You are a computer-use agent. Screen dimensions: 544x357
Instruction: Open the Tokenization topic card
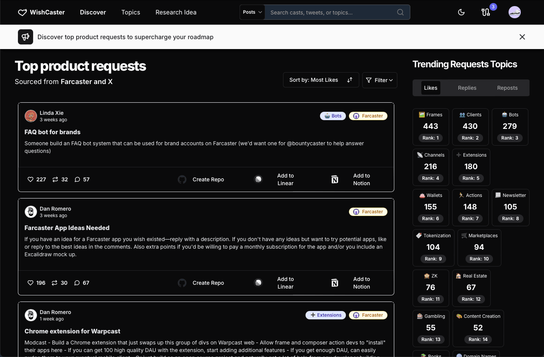(434, 248)
